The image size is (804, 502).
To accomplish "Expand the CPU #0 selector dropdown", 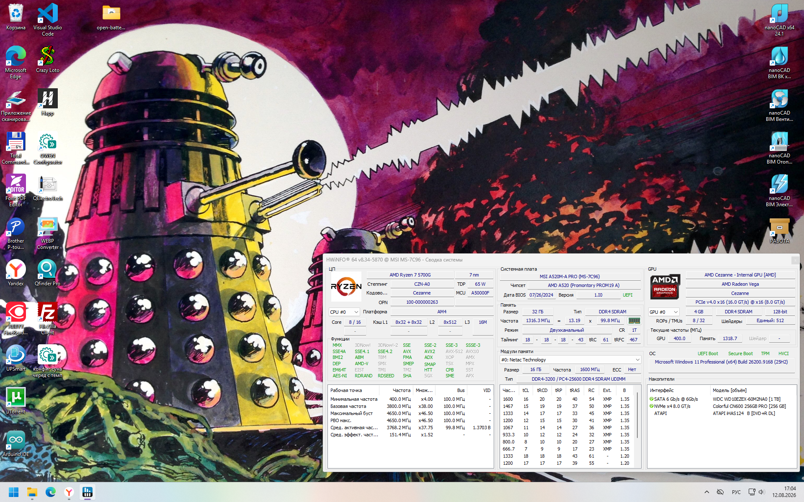I will 344,312.
